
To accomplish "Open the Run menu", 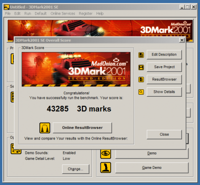I will point(27,14).
